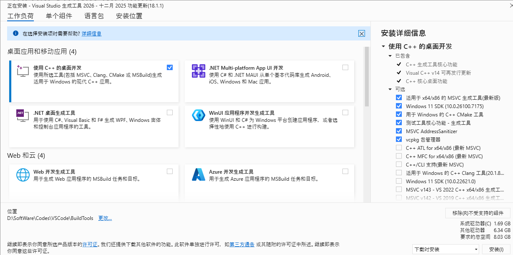This screenshot has width=513, height=255.
Task: Click the C++ desktop development workload icon
Action: [23, 71]
